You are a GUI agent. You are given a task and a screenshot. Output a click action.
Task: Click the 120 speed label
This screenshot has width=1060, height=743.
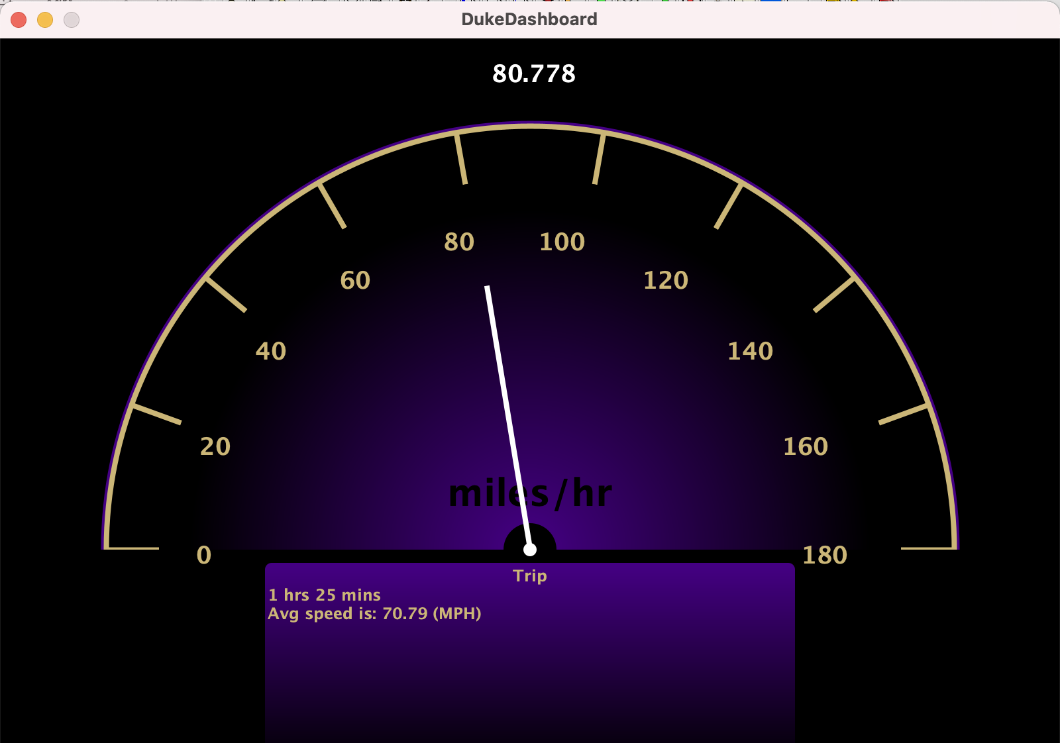click(666, 280)
